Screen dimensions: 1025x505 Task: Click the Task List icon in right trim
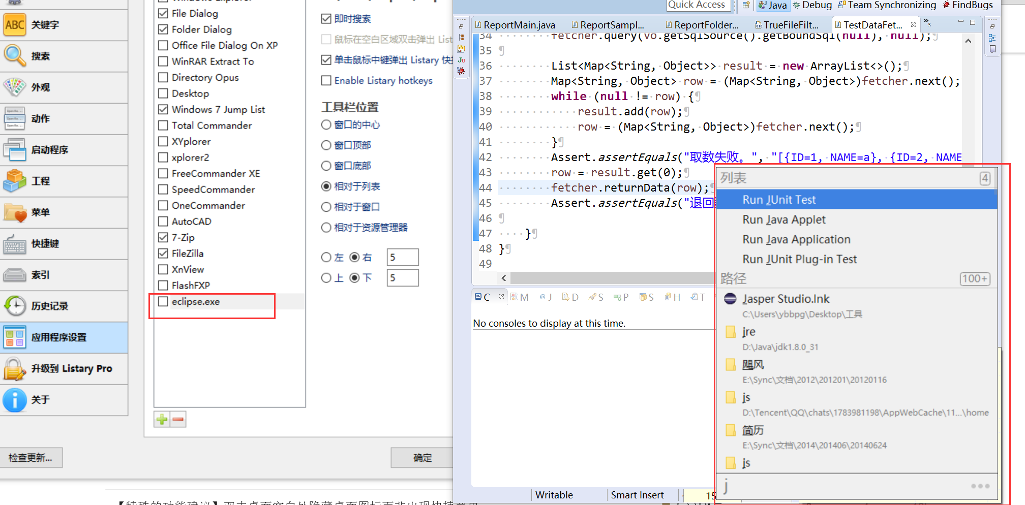pyautogui.click(x=992, y=49)
